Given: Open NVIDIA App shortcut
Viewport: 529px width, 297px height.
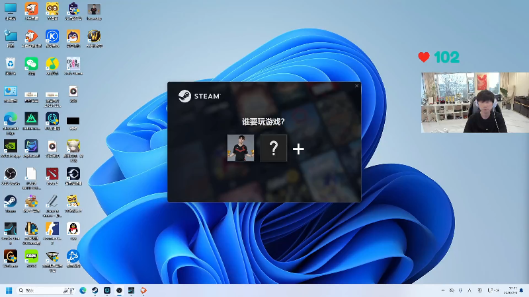Looking at the screenshot, I should 11,148.
